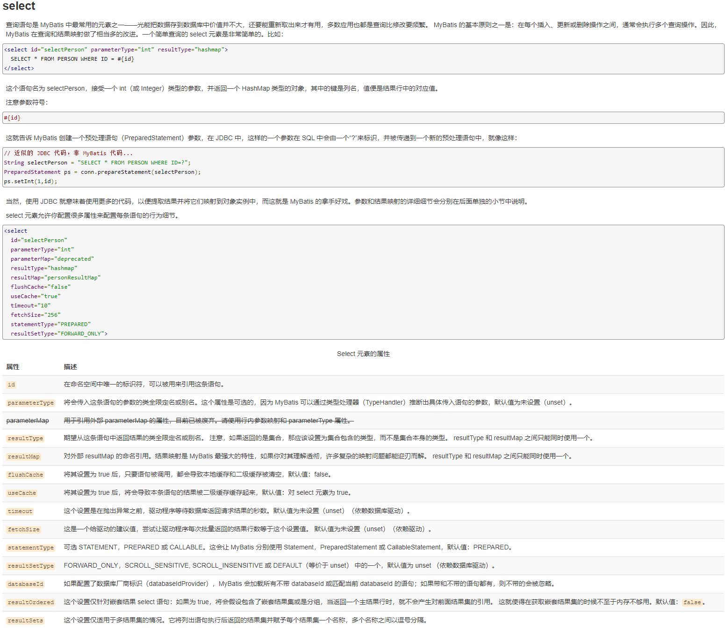This screenshot has width=725, height=634.
Task: Click the resultSets attribute label in table
Action: (x=25, y=620)
